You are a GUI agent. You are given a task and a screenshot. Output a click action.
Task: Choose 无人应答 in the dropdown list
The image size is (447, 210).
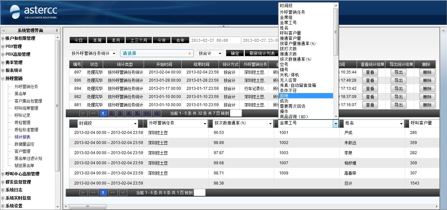(x=288, y=80)
